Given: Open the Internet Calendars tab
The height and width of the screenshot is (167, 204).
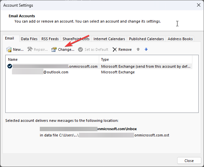Looking at the screenshot, I should (109, 39).
